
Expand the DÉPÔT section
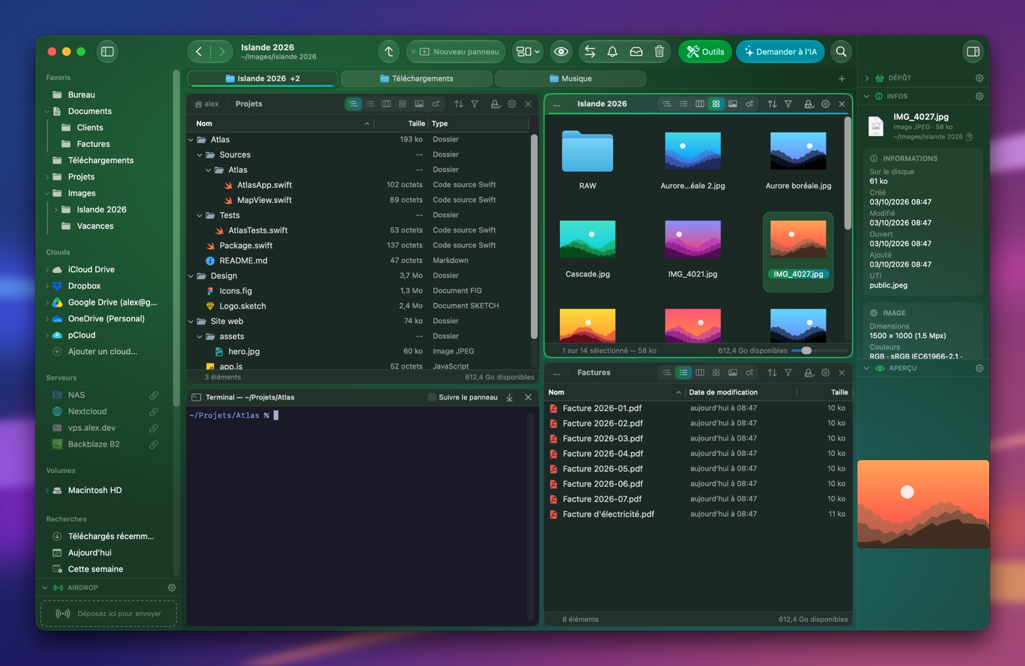[867, 78]
